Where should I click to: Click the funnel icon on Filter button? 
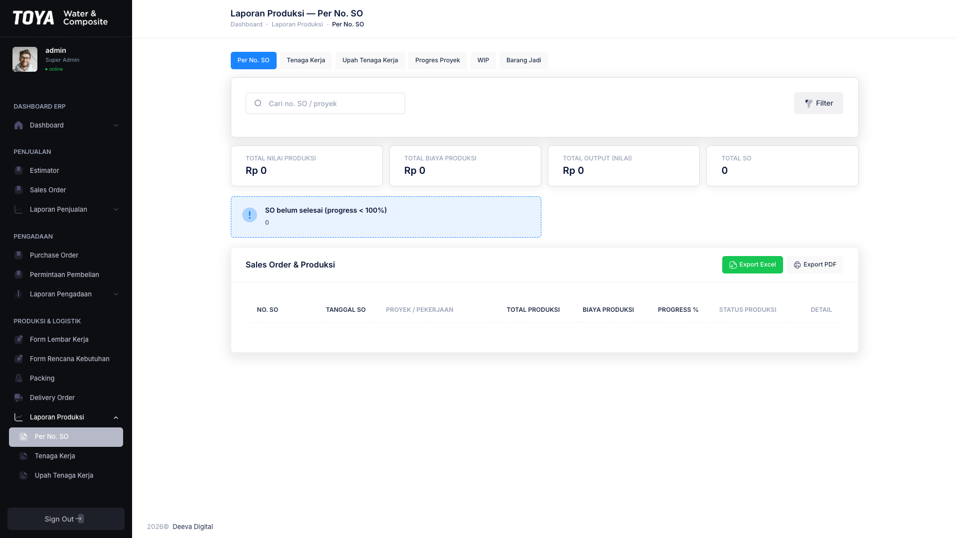pos(809,103)
